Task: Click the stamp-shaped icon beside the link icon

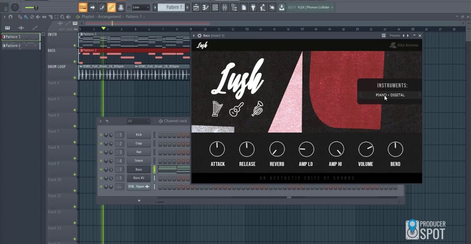Action: point(121,7)
